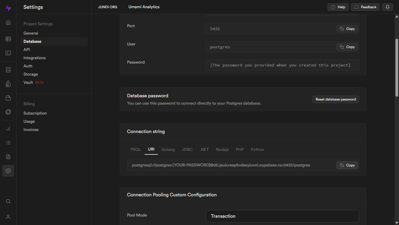Image resolution: width=399 pixels, height=225 pixels.
Task: Copy the connection string URI
Action: pyautogui.click(x=347, y=165)
